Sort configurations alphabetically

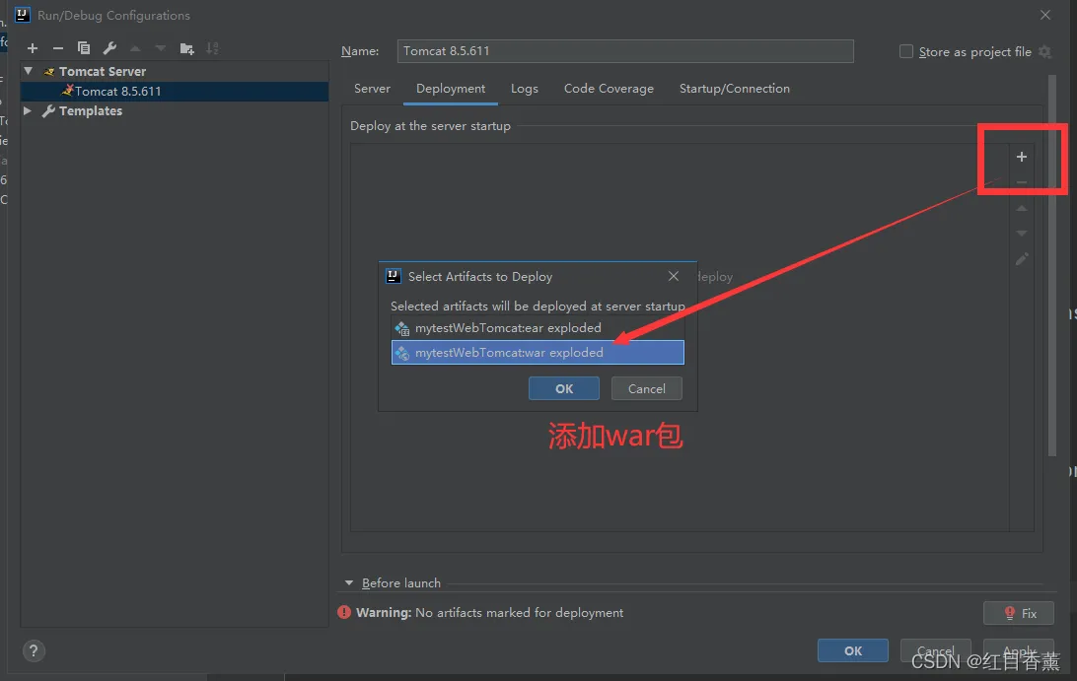tap(212, 48)
